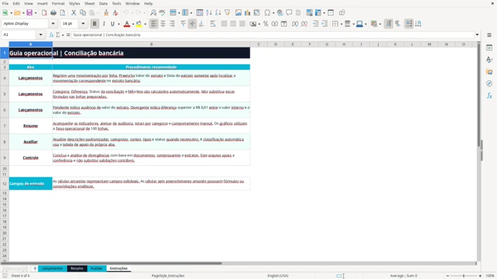The height and width of the screenshot is (279, 497).
Task: Expand the formula bar arrow
Action: click(x=477, y=35)
